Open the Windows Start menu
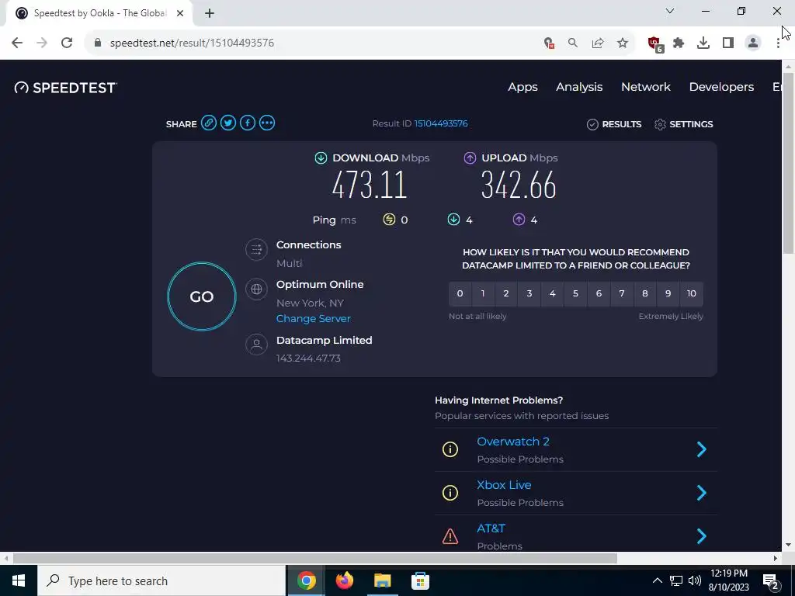Viewport: 795px width, 596px height. pyautogui.click(x=19, y=580)
